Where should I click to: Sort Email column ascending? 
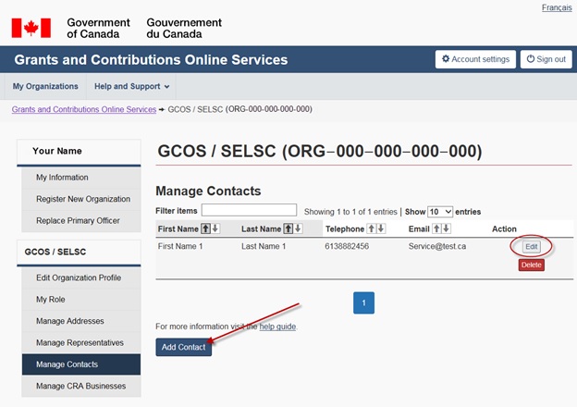coord(437,228)
